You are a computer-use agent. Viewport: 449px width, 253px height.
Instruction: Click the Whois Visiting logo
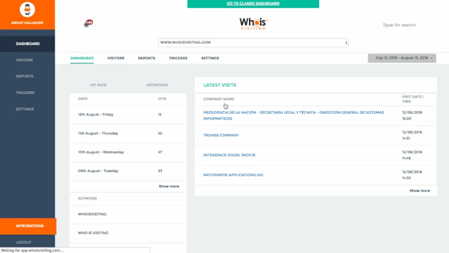coord(253,24)
